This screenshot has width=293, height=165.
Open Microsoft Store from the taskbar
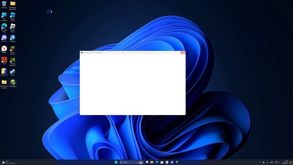[162, 162]
